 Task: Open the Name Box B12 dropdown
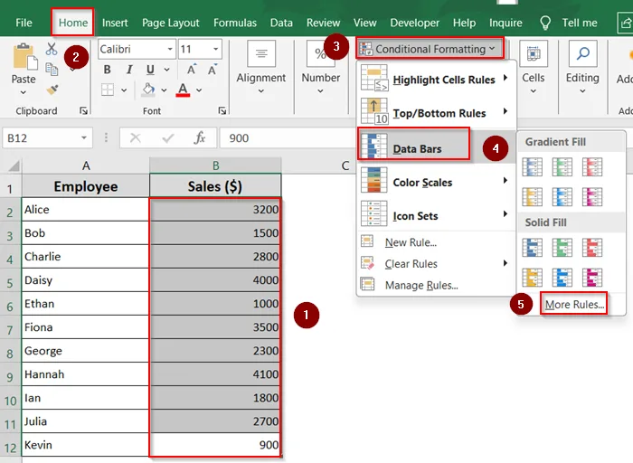click(84, 138)
